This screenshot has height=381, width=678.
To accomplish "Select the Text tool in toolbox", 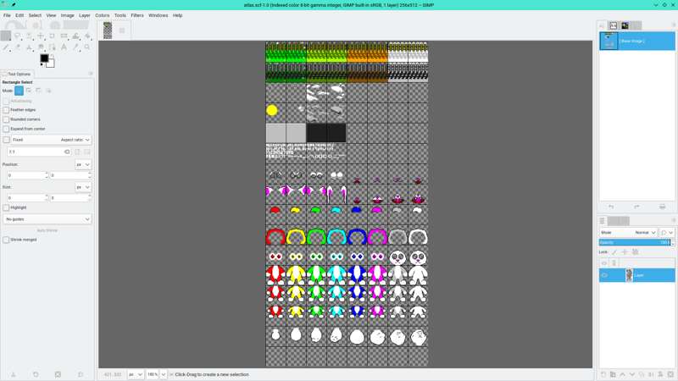I will tap(64, 47).
